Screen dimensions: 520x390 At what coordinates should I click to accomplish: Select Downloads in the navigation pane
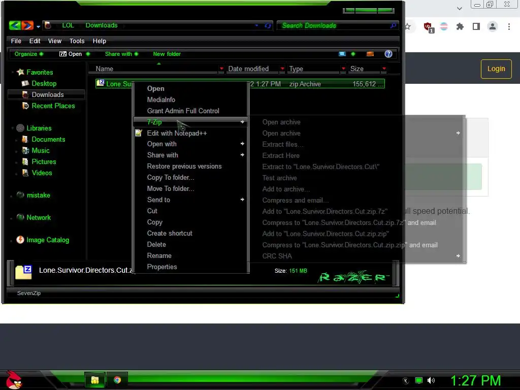47,94
